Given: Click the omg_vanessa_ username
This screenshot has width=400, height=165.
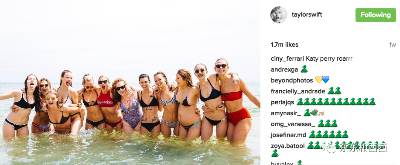Looking at the screenshot, I should [293, 124].
